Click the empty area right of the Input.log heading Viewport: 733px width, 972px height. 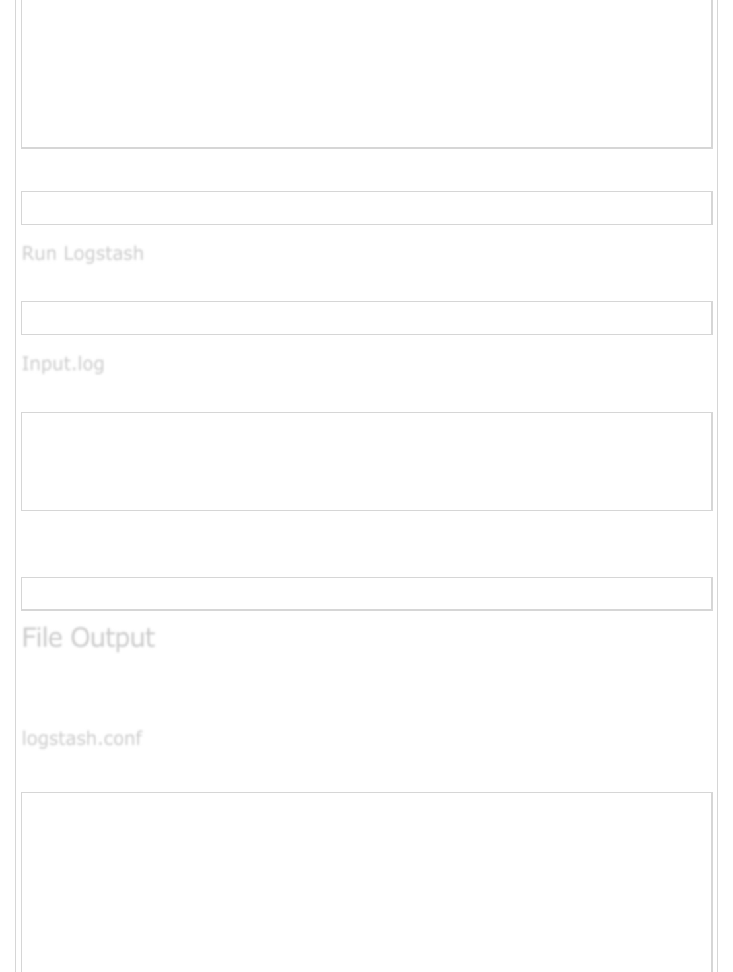[x=396, y=364]
